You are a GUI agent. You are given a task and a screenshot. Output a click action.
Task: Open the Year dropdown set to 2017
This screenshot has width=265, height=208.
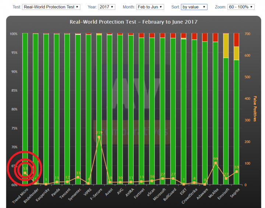(x=107, y=7)
